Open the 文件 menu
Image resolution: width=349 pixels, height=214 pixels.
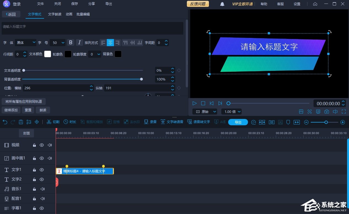[x=40, y=4]
